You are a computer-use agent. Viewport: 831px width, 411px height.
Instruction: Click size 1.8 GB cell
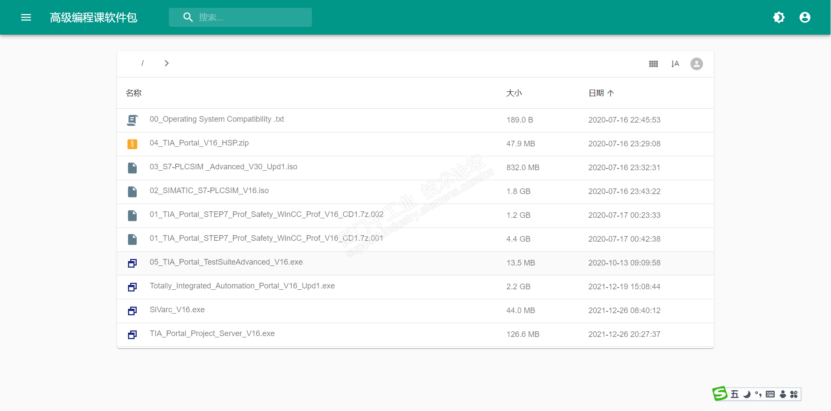click(x=519, y=191)
